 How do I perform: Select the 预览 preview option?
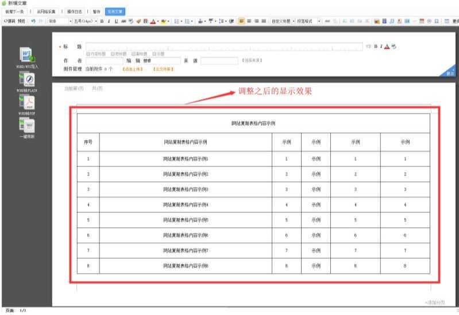(22, 21)
